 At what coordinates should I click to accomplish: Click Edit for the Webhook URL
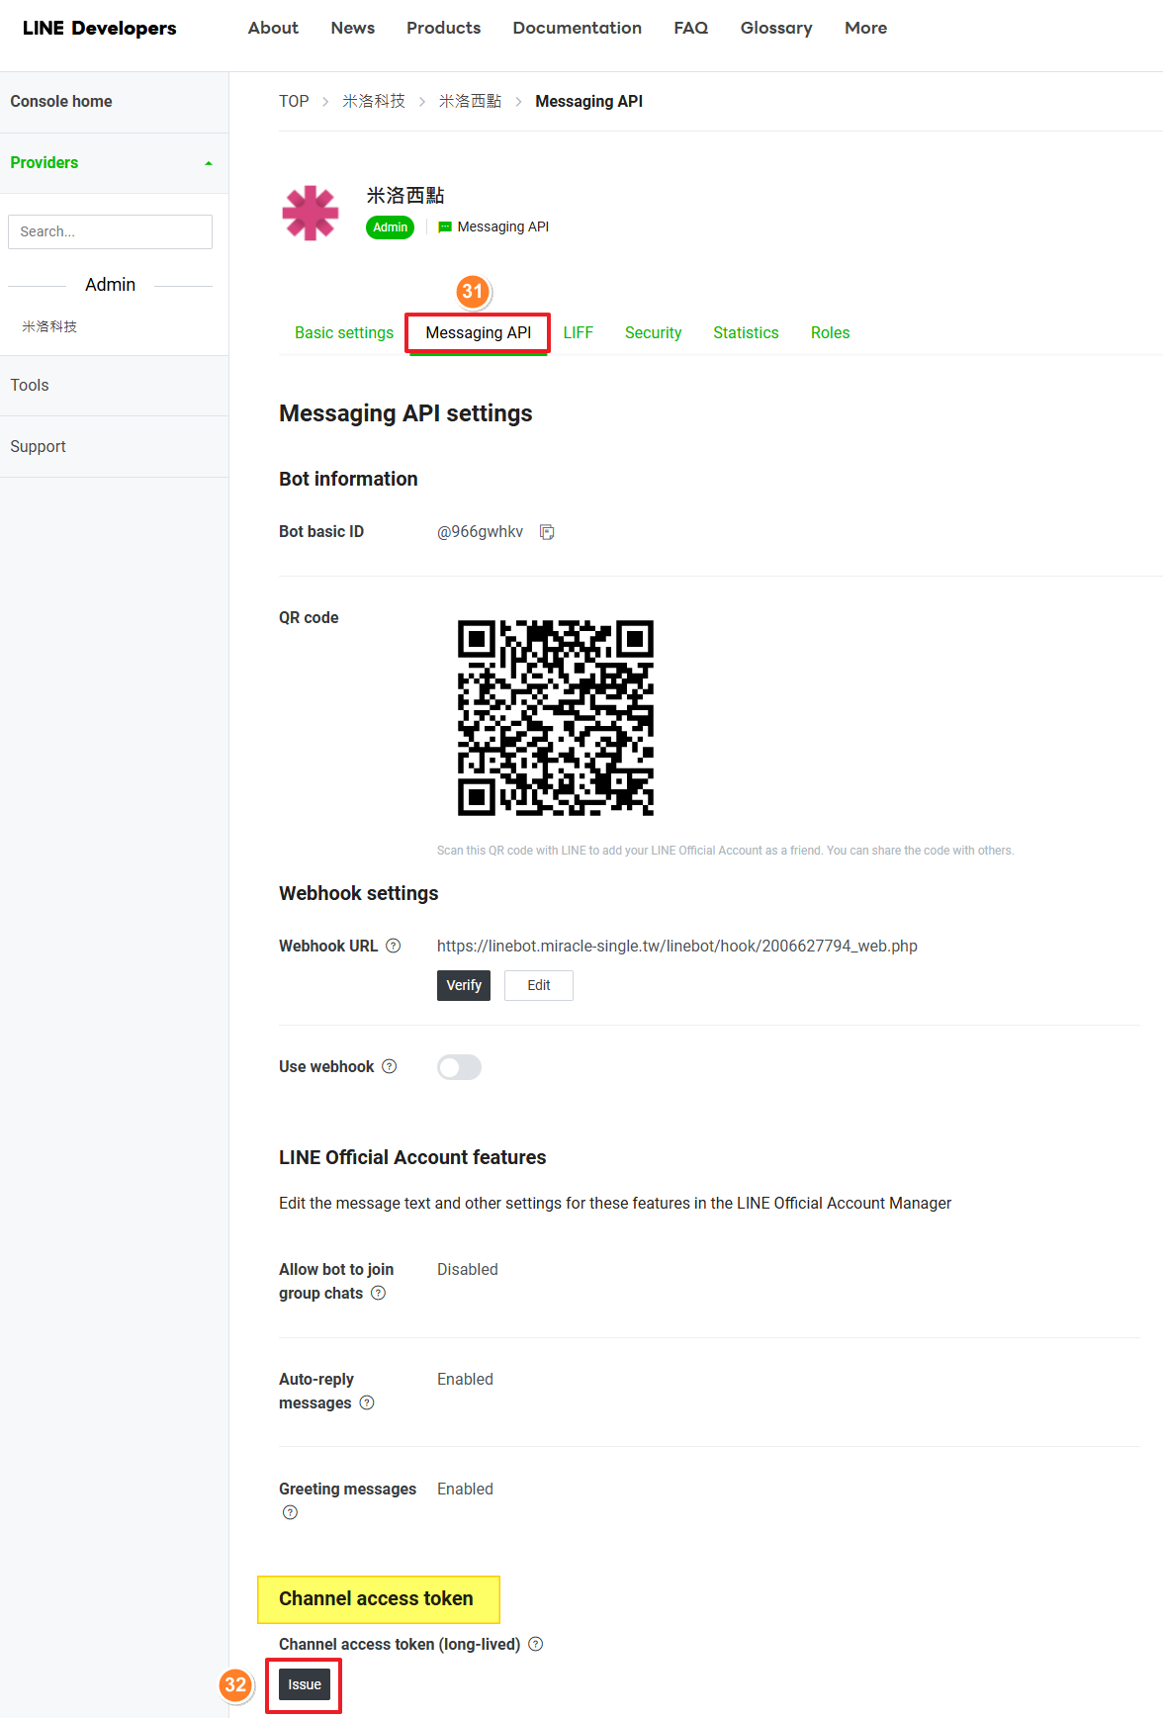[x=538, y=985]
